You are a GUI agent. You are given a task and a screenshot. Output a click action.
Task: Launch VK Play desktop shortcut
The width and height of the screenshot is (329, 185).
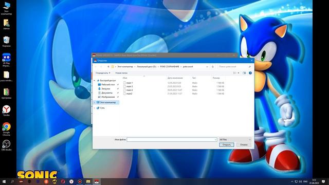point(6,60)
